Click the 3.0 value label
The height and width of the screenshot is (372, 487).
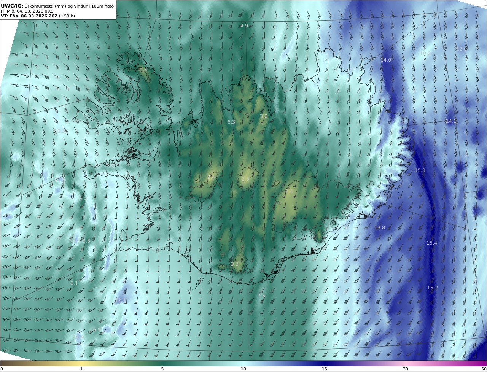click(x=264, y=116)
